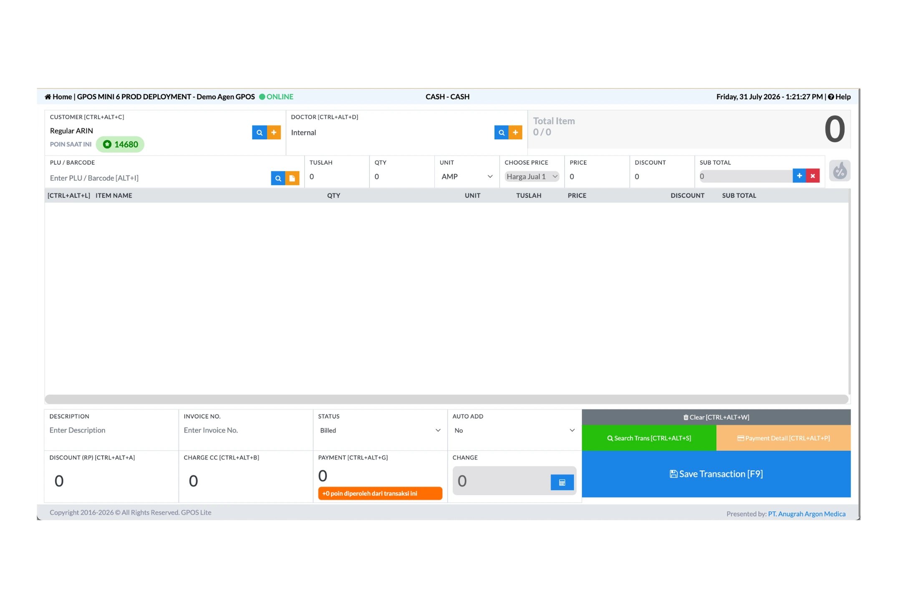Remove item with red X in Sub Total

[x=813, y=176]
